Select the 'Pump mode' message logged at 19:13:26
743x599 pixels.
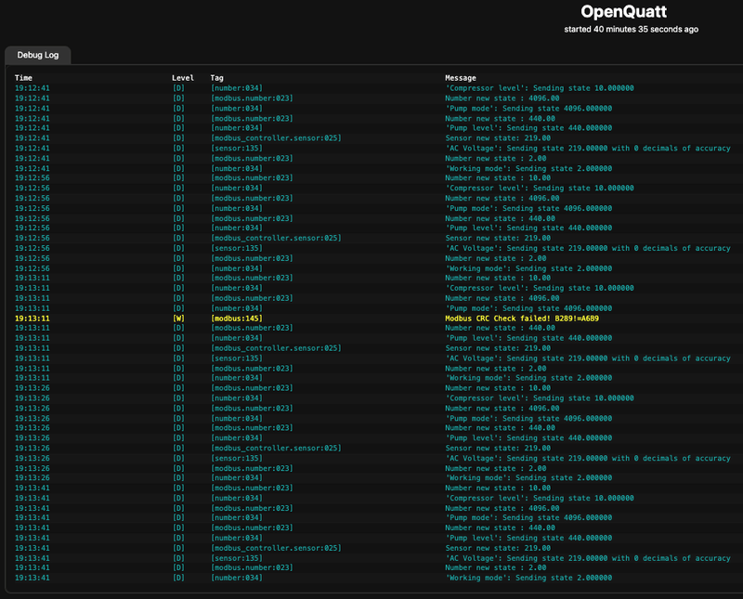click(528, 419)
